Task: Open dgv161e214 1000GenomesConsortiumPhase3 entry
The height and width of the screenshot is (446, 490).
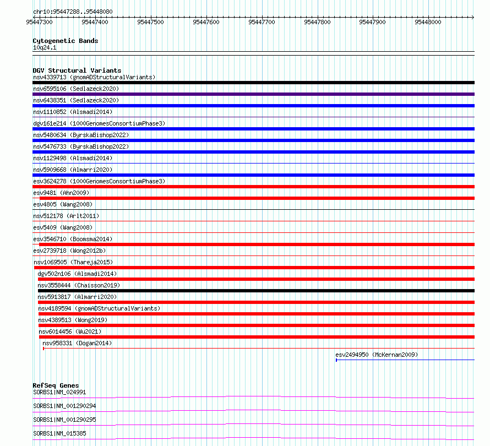Action: pyautogui.click(x=99, y=123)
